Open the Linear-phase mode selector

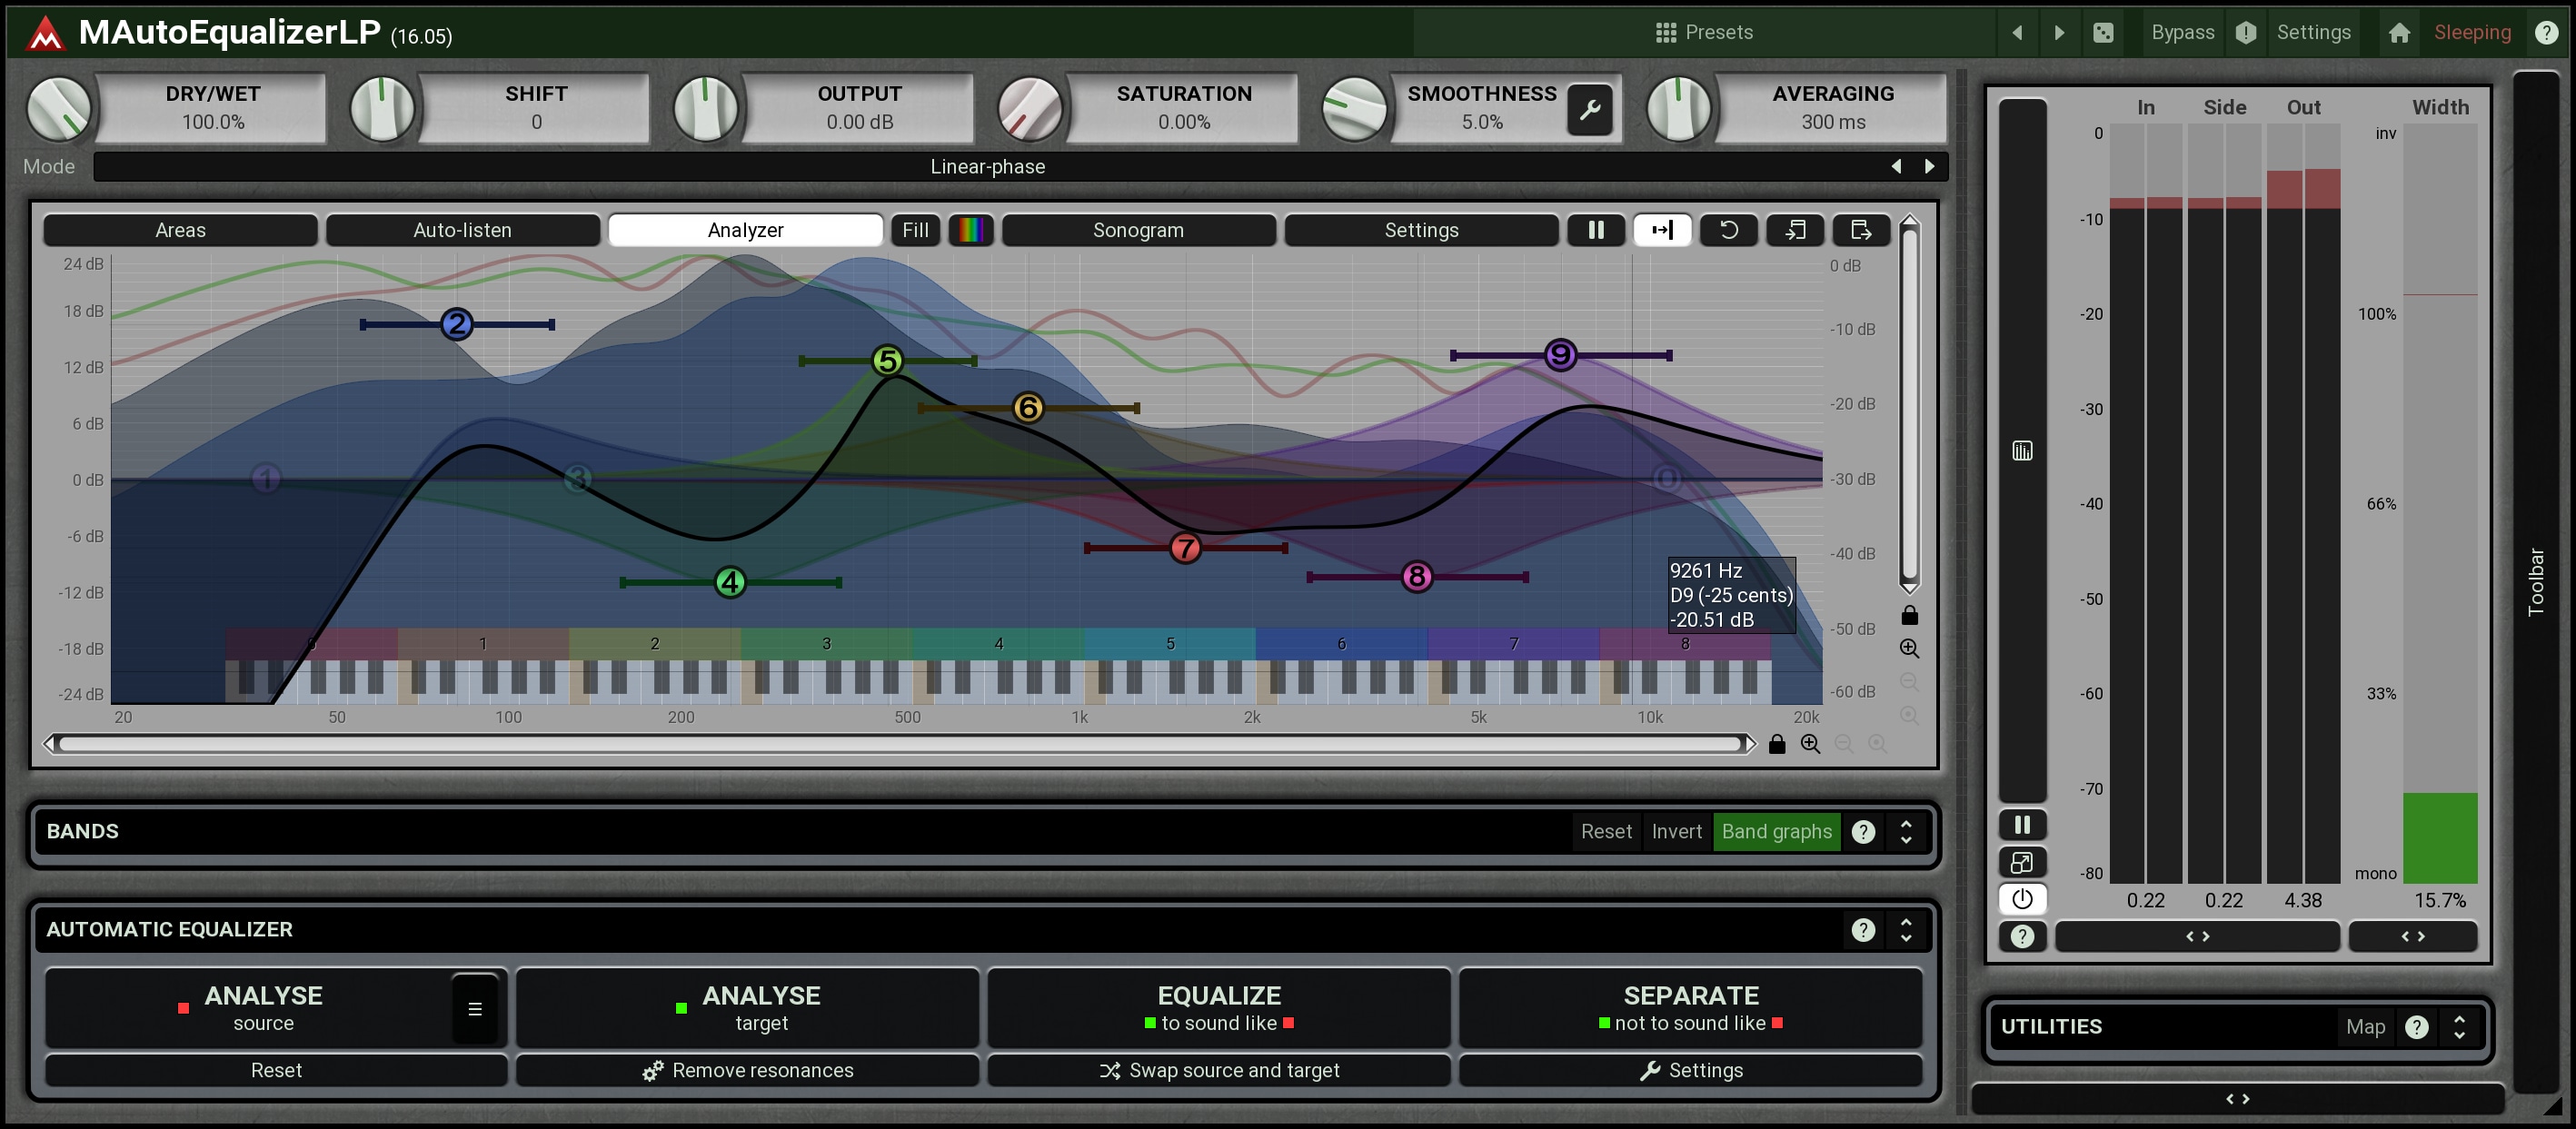click(x=987, y=166)
